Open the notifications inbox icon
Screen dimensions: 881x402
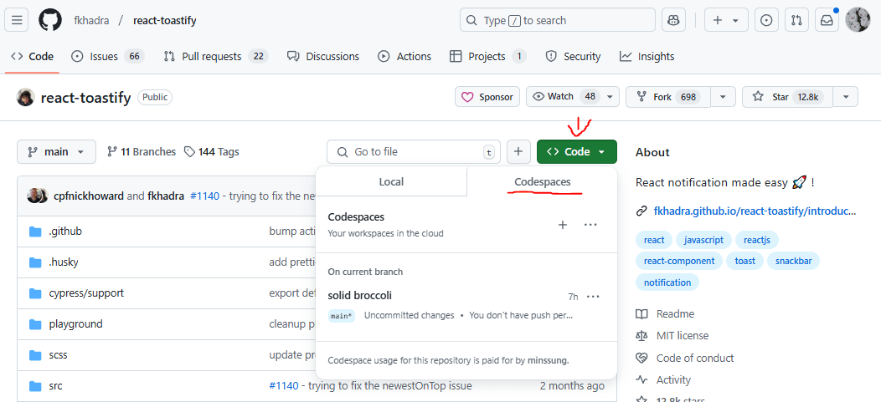coord(827,20)
